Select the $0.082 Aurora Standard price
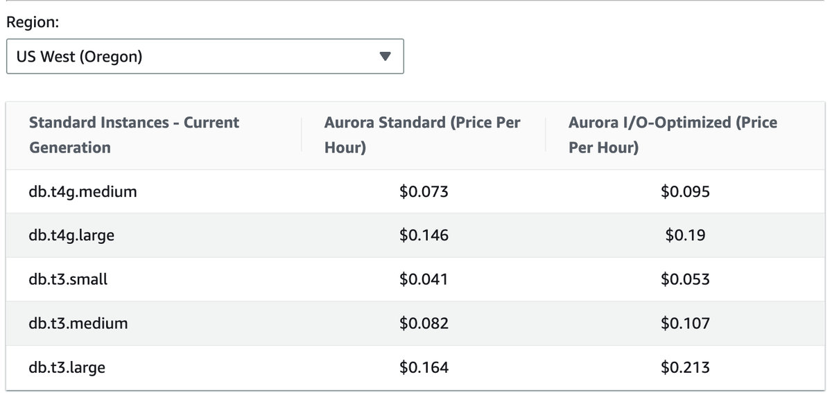Screen dimensions: 832x395 coord(424,323)
